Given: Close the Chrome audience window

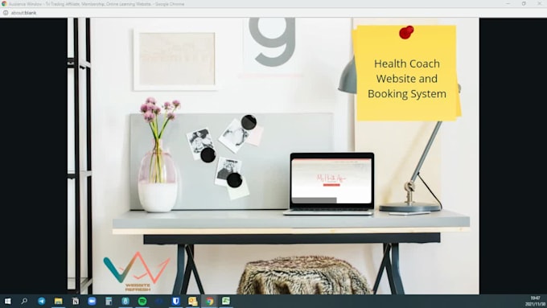Looking at the screenshot, I should coord(539,3).
